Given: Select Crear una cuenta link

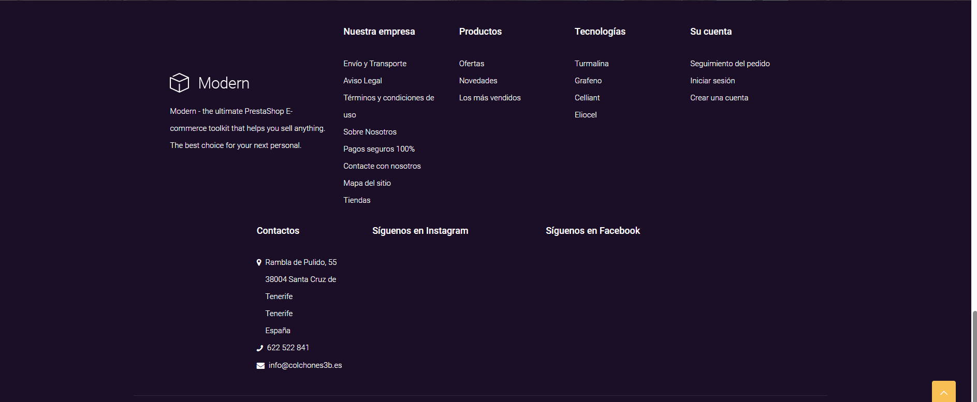Looking at the screenshot, I should click(719, 98).
